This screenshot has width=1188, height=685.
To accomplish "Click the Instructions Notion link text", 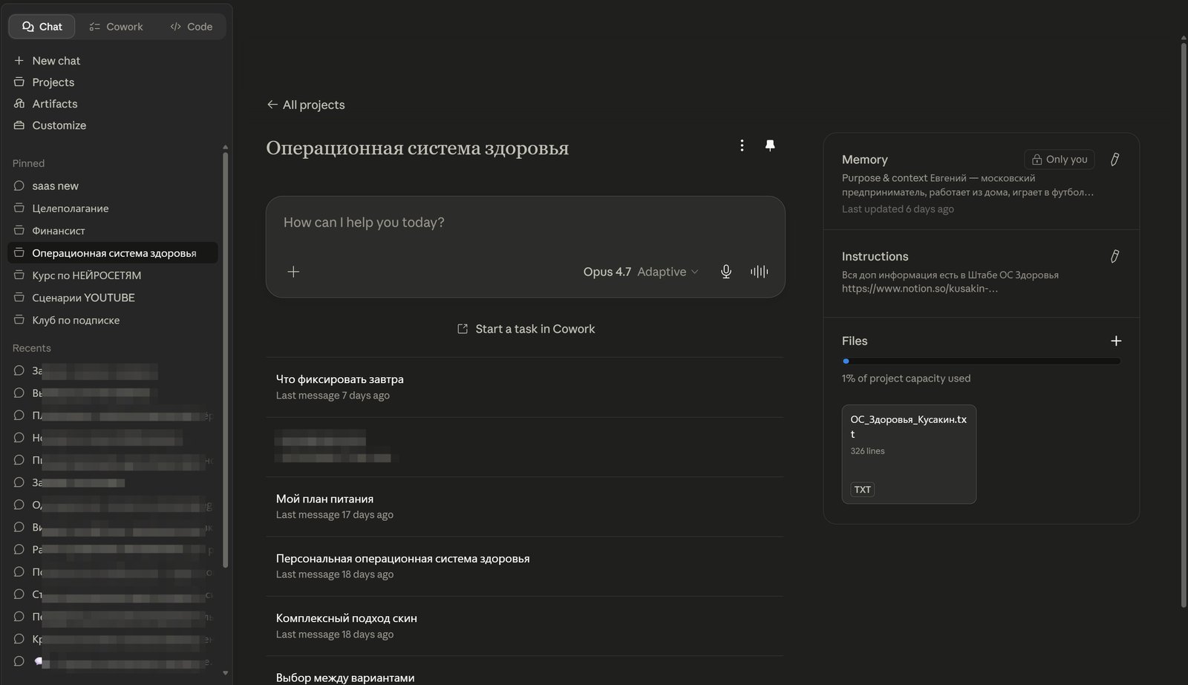I will pos(919,289).
